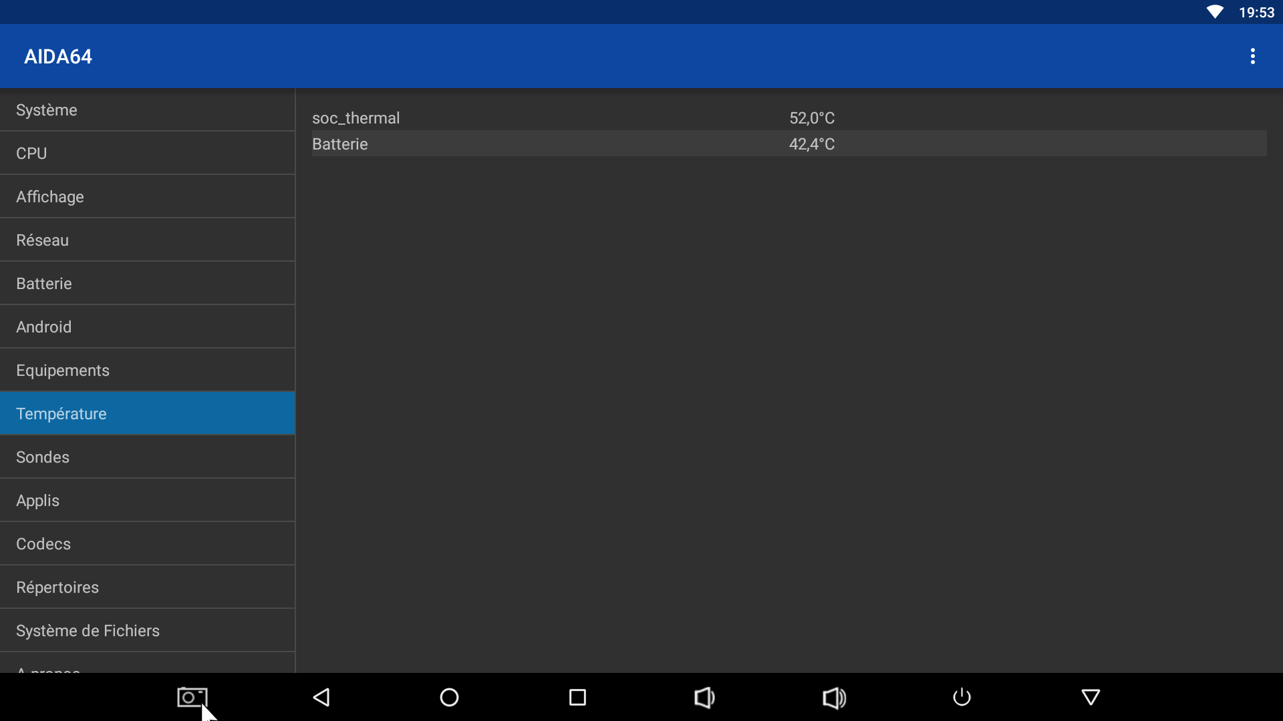Show the Equipements page

pyautogui.click(x=147, y=370)
